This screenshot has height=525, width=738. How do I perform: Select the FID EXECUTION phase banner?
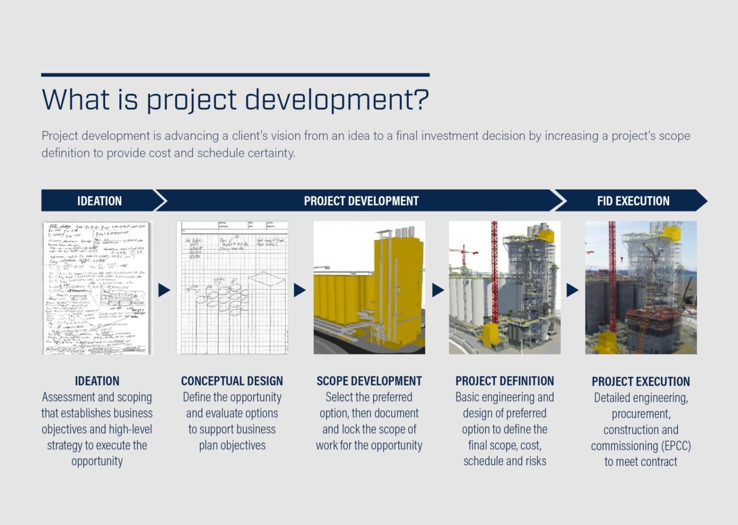pyautogui.click(x=633, y=201)
